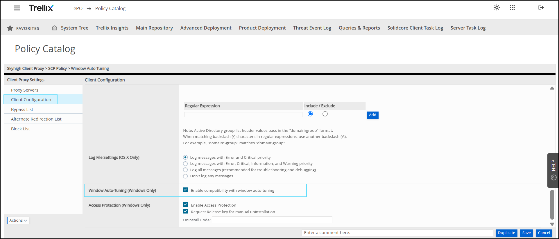Open Server Task Log tab
This screenshot has height=239, width=559.
pyautogui.click(x=468, y=28)
